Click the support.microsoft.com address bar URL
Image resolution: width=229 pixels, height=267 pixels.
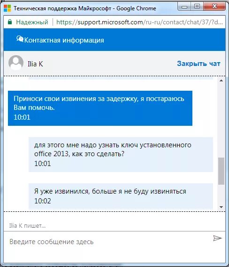(139, 22)
